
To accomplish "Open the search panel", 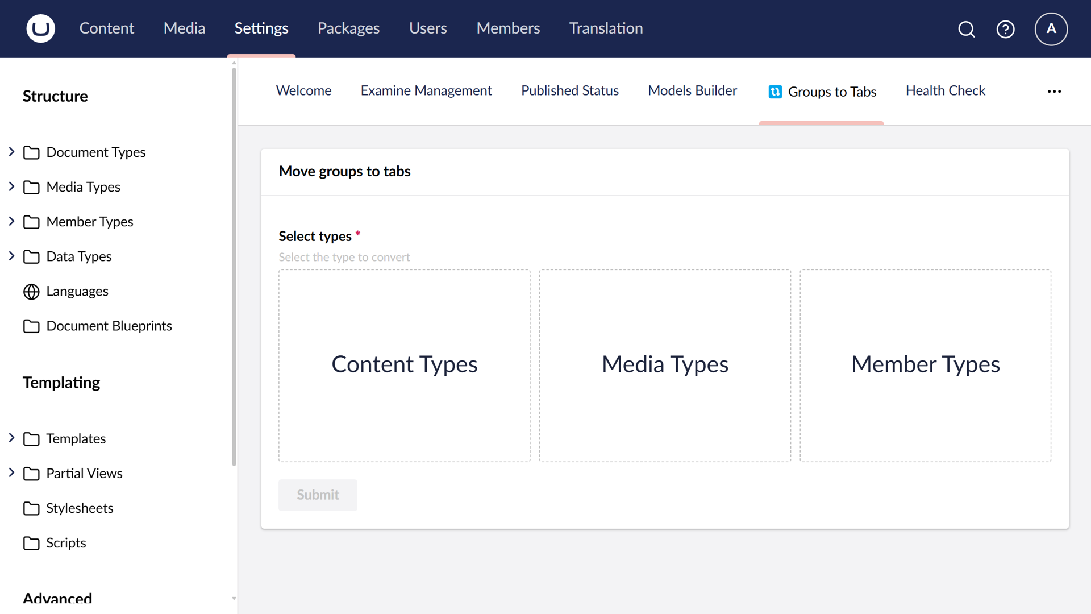I will [x=966, y=29].
